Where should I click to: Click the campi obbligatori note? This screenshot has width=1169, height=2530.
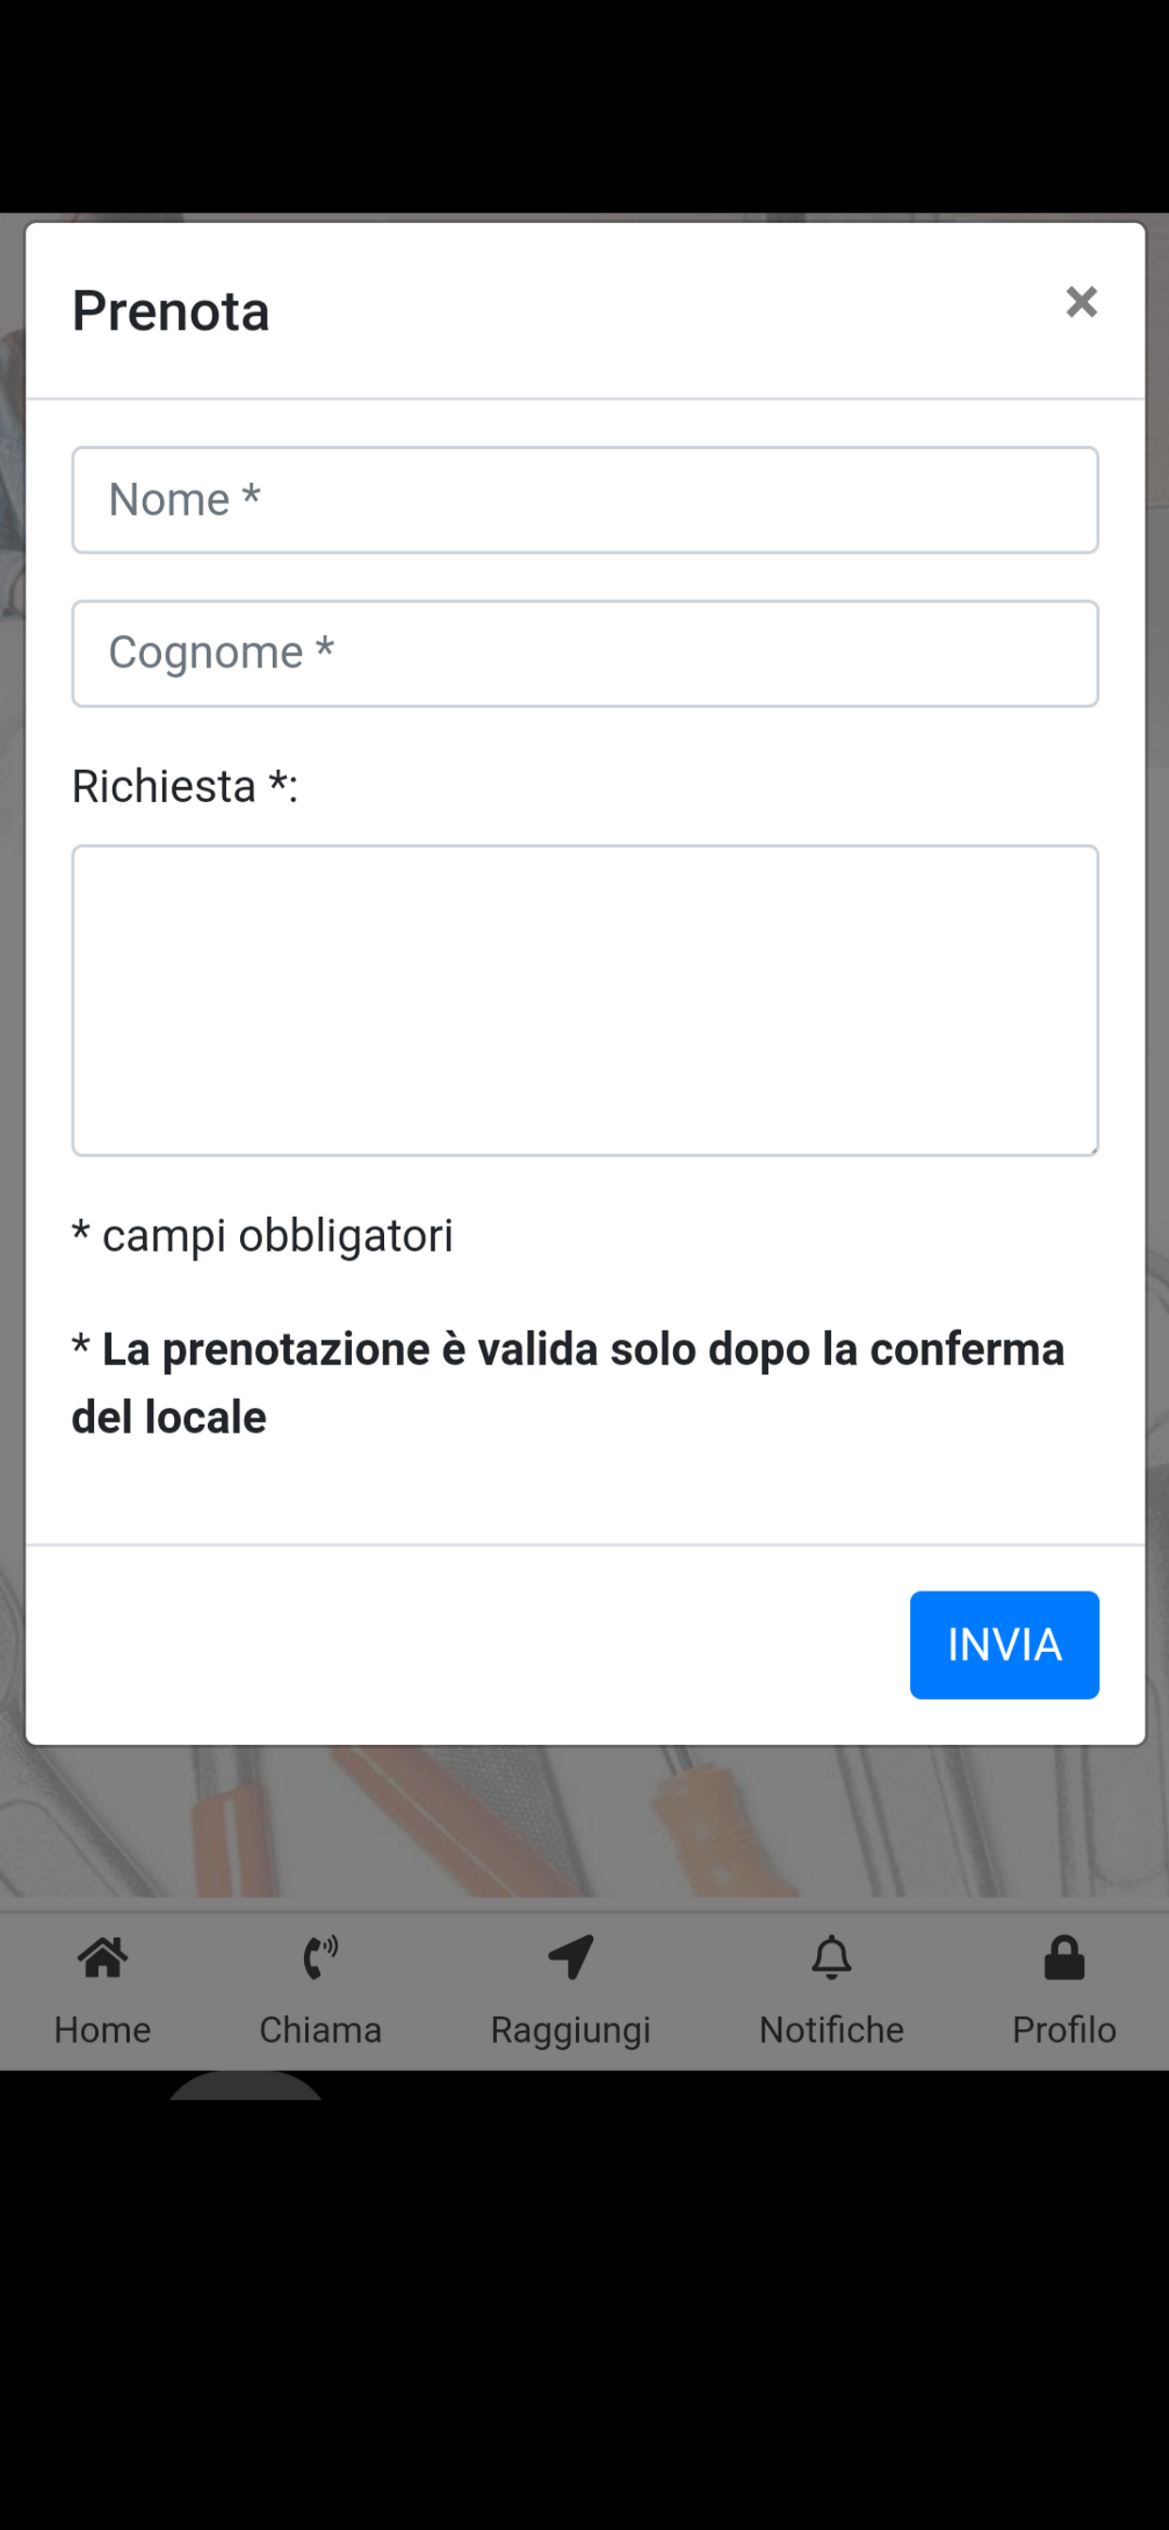(x=263, y=1236)
